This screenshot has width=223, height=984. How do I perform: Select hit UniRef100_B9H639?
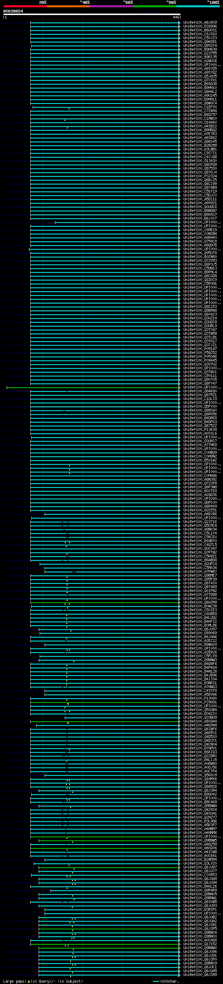tap(200, 49)
